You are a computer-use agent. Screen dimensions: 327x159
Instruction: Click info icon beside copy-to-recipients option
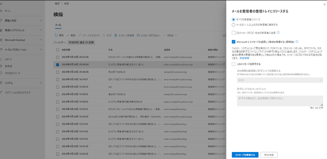tap(278, 33)
